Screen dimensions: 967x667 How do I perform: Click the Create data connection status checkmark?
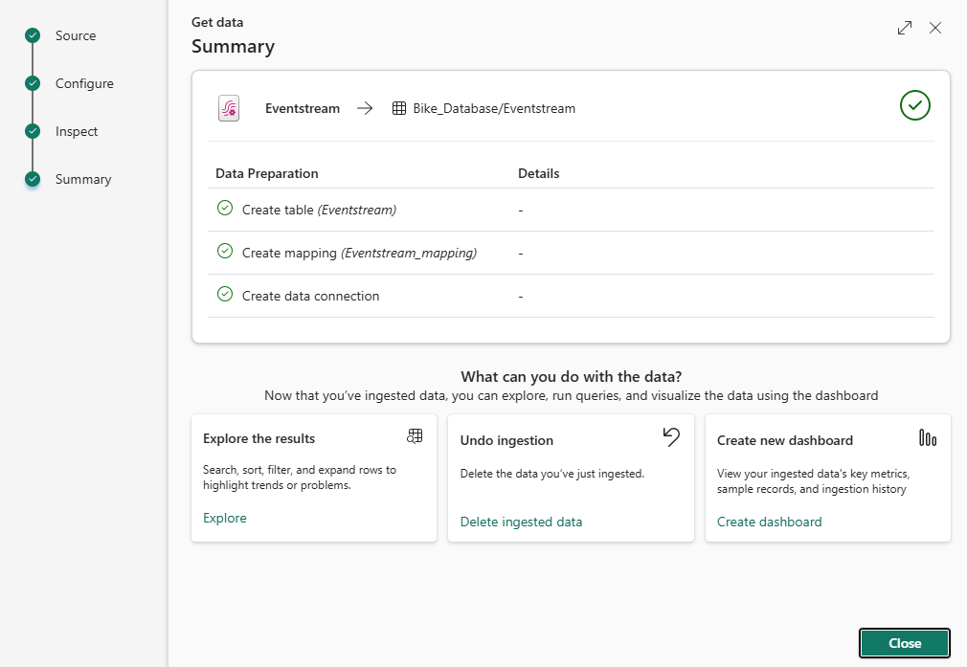pyautogui.click(x=225, y=294)
